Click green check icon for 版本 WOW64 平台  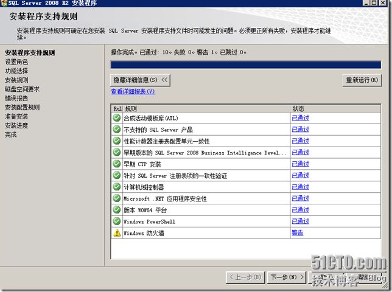[116, 209]
